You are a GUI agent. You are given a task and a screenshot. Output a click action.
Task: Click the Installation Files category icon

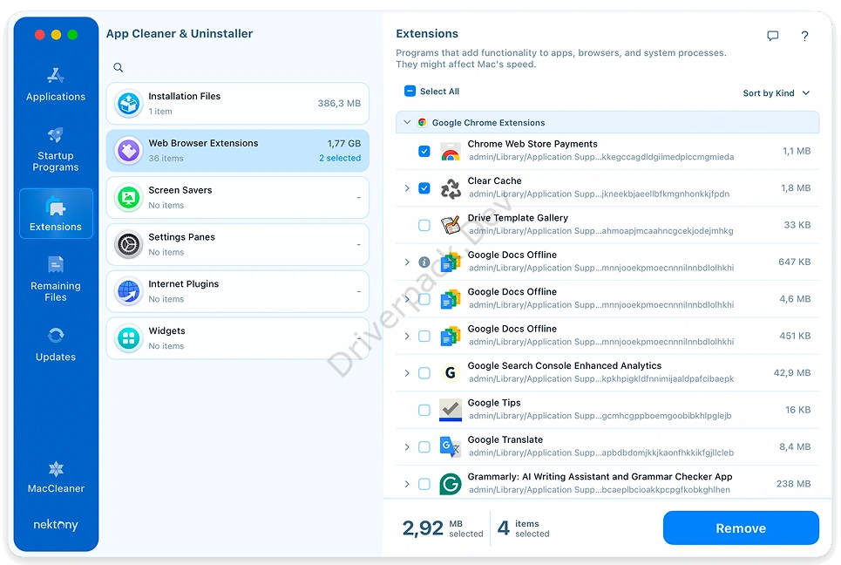pos(129,104)
